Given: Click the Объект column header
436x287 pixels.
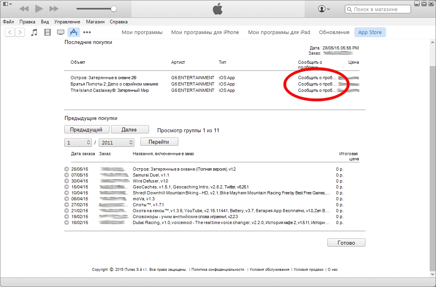Looking at the screenshot, I should (78, 62).
